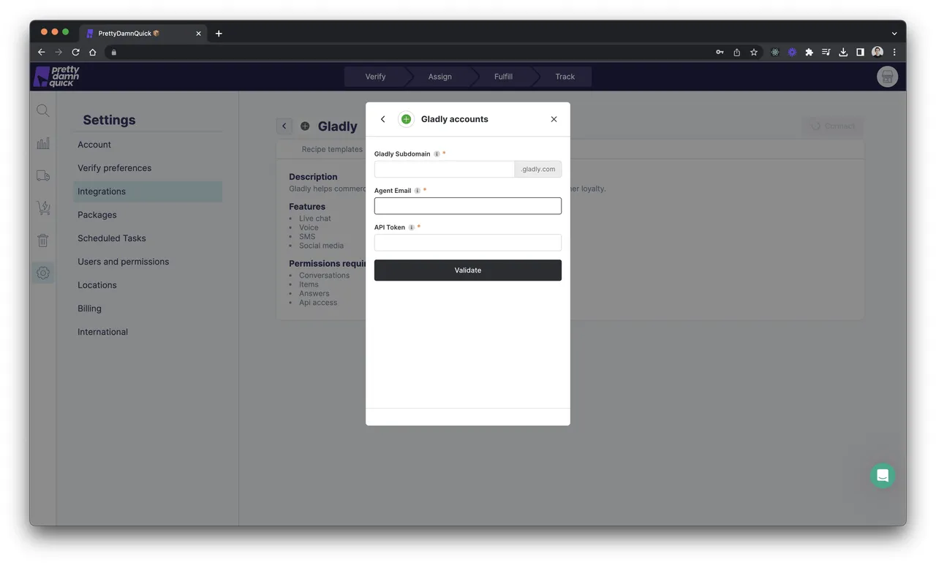
Task: Open the search icon in left sidebar
Action: (43, 110)
